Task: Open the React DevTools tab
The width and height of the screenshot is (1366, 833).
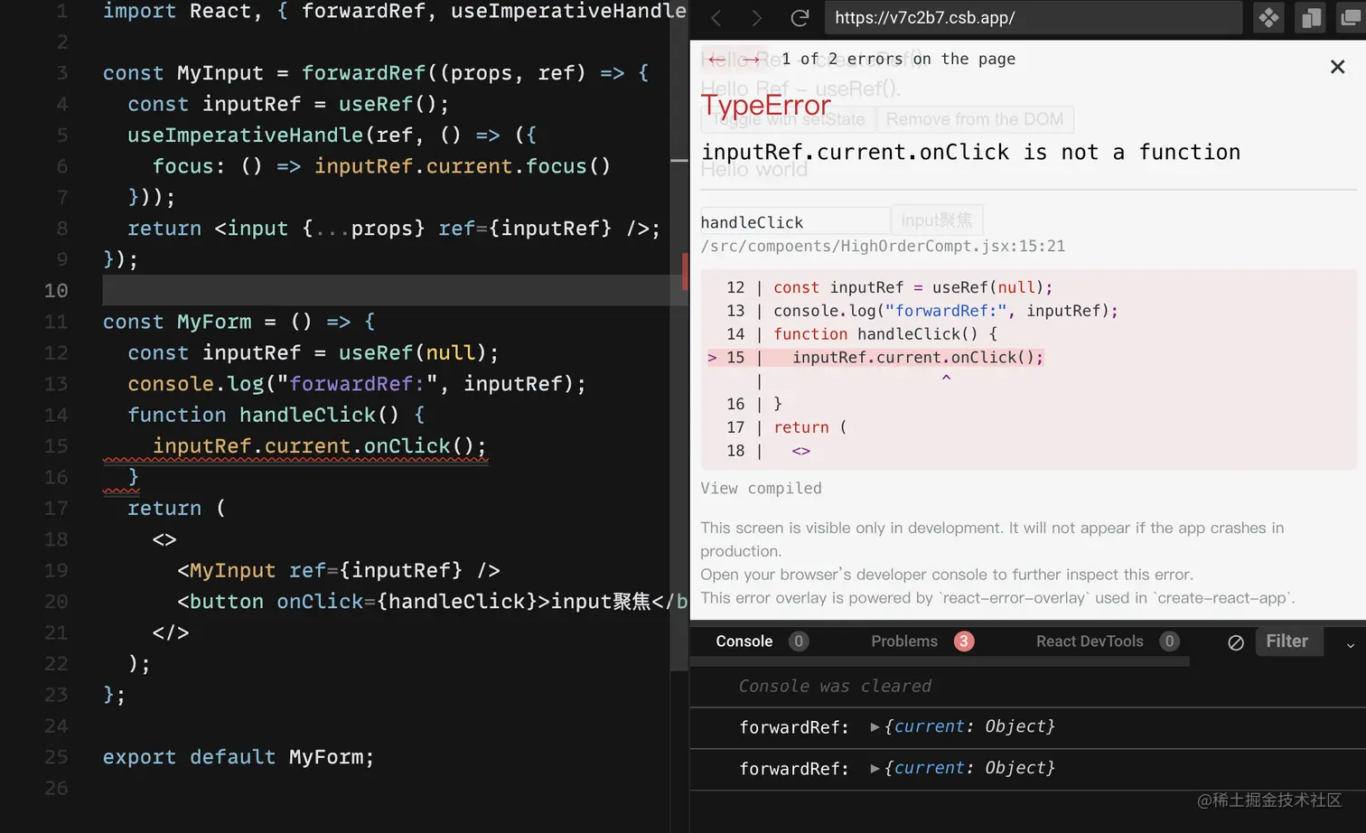Action: click(x=1090, y=641)
